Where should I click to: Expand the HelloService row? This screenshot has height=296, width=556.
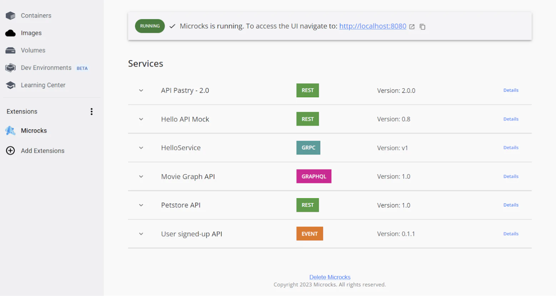pos(141,148)
